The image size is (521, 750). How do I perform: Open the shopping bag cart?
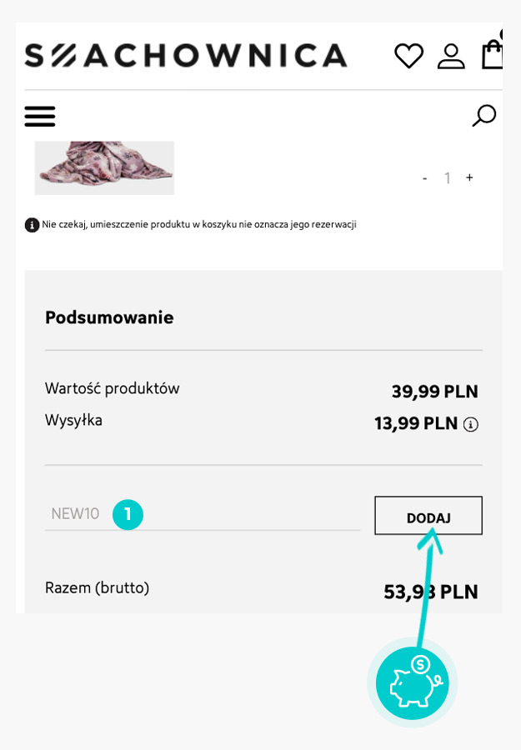pyautogui.click(x=493, y=54)
